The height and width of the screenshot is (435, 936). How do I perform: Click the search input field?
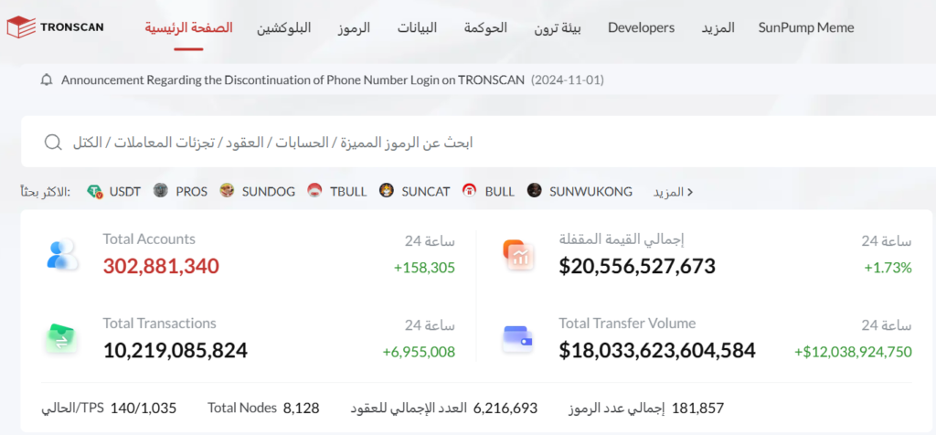[x=477, y=143]
